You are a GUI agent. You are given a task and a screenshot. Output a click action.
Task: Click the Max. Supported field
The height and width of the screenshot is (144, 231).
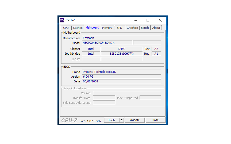tap(150, 98)
